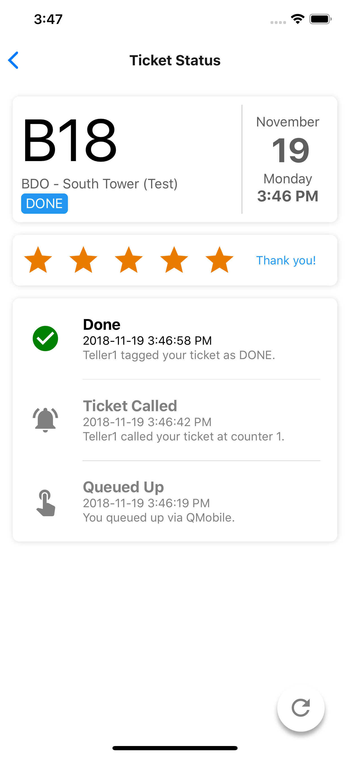
Task: Open the Queued Up timeline entry
Action: click(x=175, y=501)
